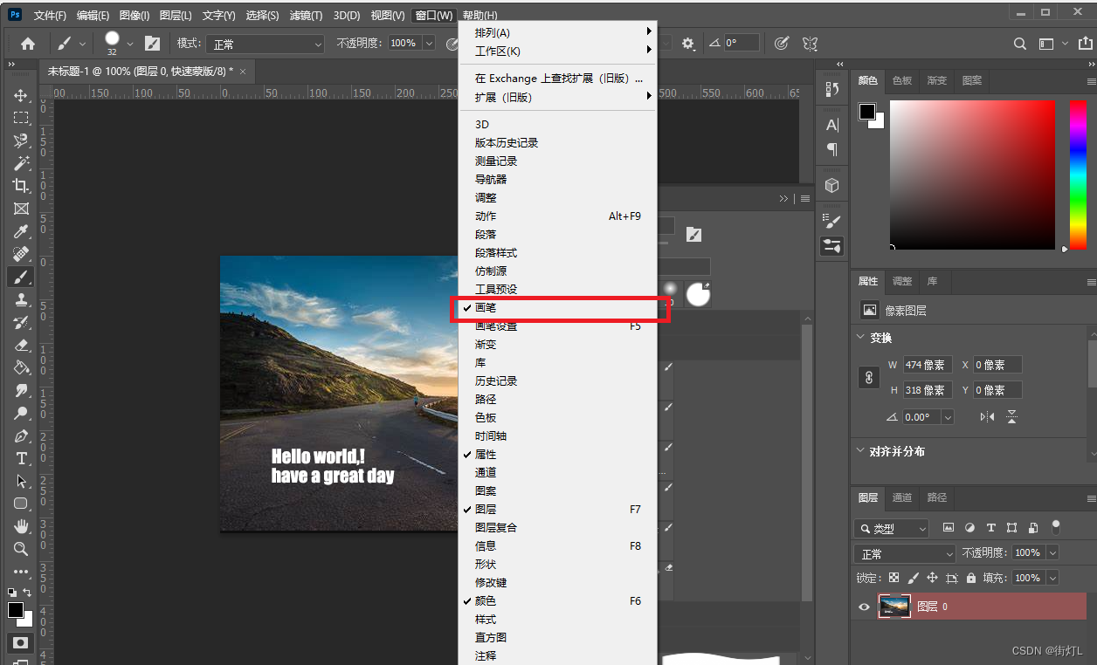Image resolution: width=1097 pixels, height=665 pixels.
Task: Open the 模式 blend mode dropdown
Action: tap(266, 44)
